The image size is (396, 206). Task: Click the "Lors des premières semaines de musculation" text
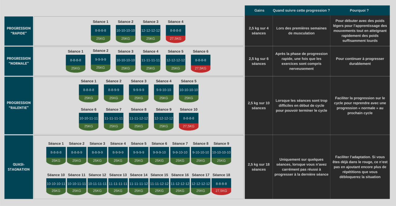click(x=301, y=31)
